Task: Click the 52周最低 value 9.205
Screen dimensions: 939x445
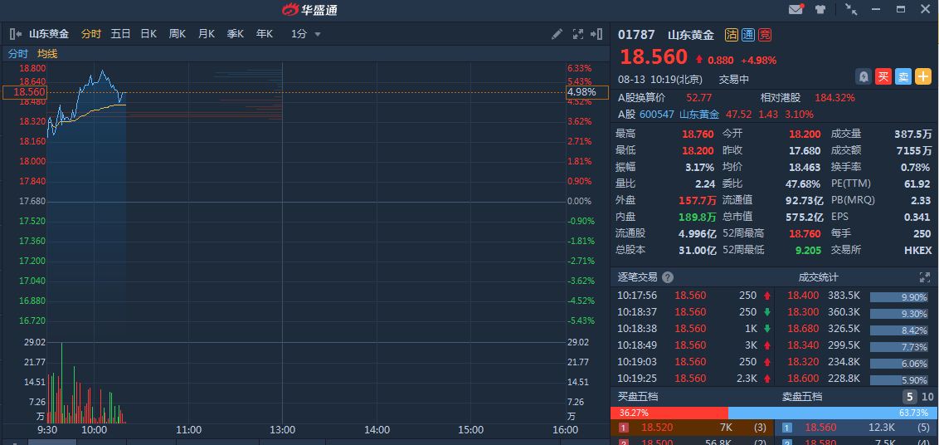Action: click(x=808, y=250)
